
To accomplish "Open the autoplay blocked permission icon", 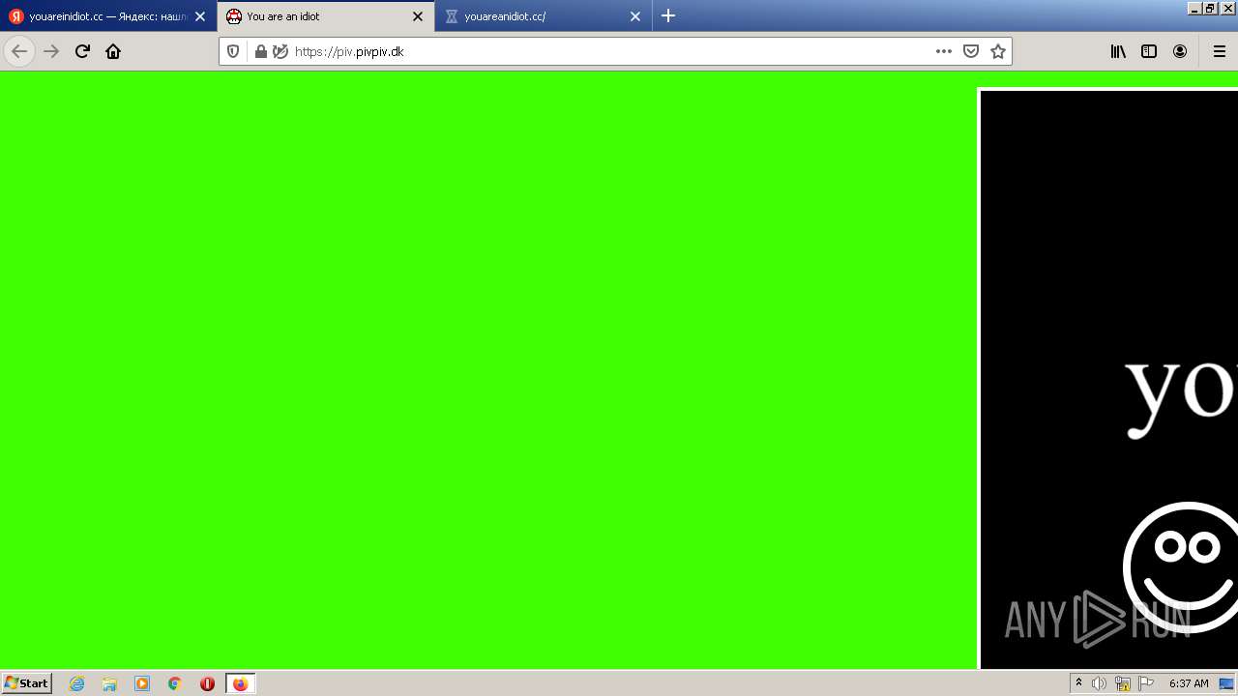I will point(280,51).
